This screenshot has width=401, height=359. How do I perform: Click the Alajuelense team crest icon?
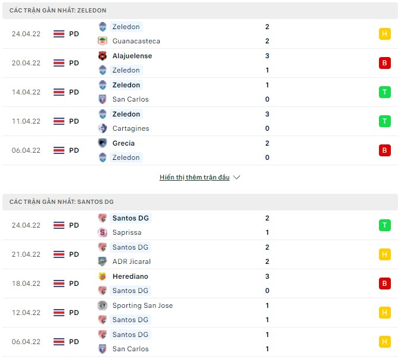[x=102, y=56]
